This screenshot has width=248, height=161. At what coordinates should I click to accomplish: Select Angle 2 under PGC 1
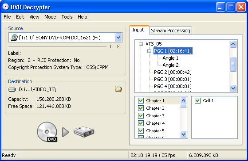[170, 65]
